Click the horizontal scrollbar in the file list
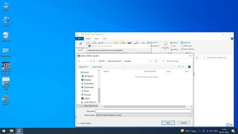Viewport: 238px width, 134px height. tap(145, 106)
